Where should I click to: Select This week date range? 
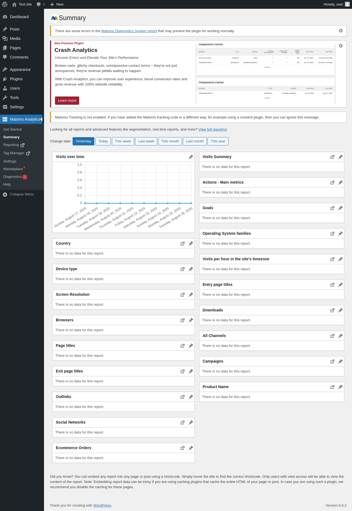coord(123,141)
